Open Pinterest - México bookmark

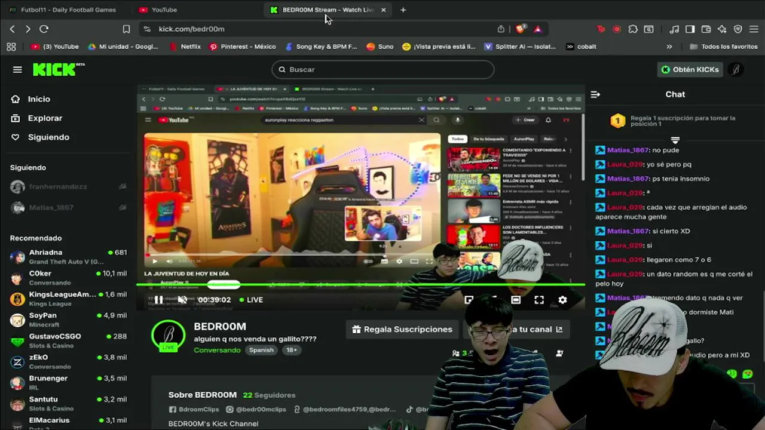[x=243, y=47]
